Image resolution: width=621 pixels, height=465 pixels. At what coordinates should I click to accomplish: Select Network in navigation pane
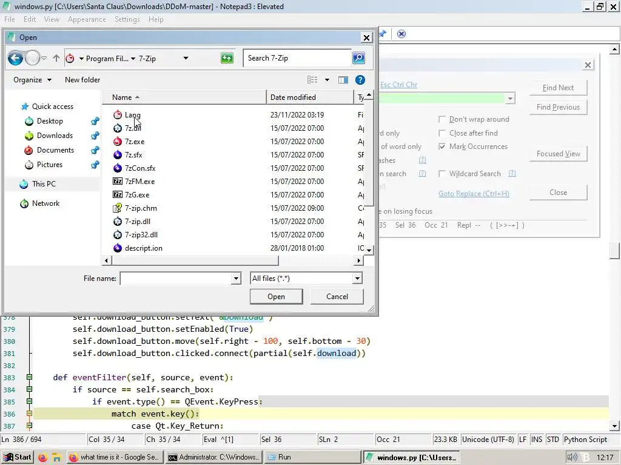tap(45, 203)
